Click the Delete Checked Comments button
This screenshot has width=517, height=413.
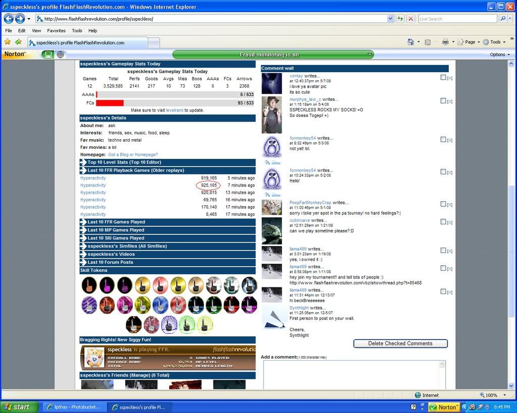(x=400, y=343)
